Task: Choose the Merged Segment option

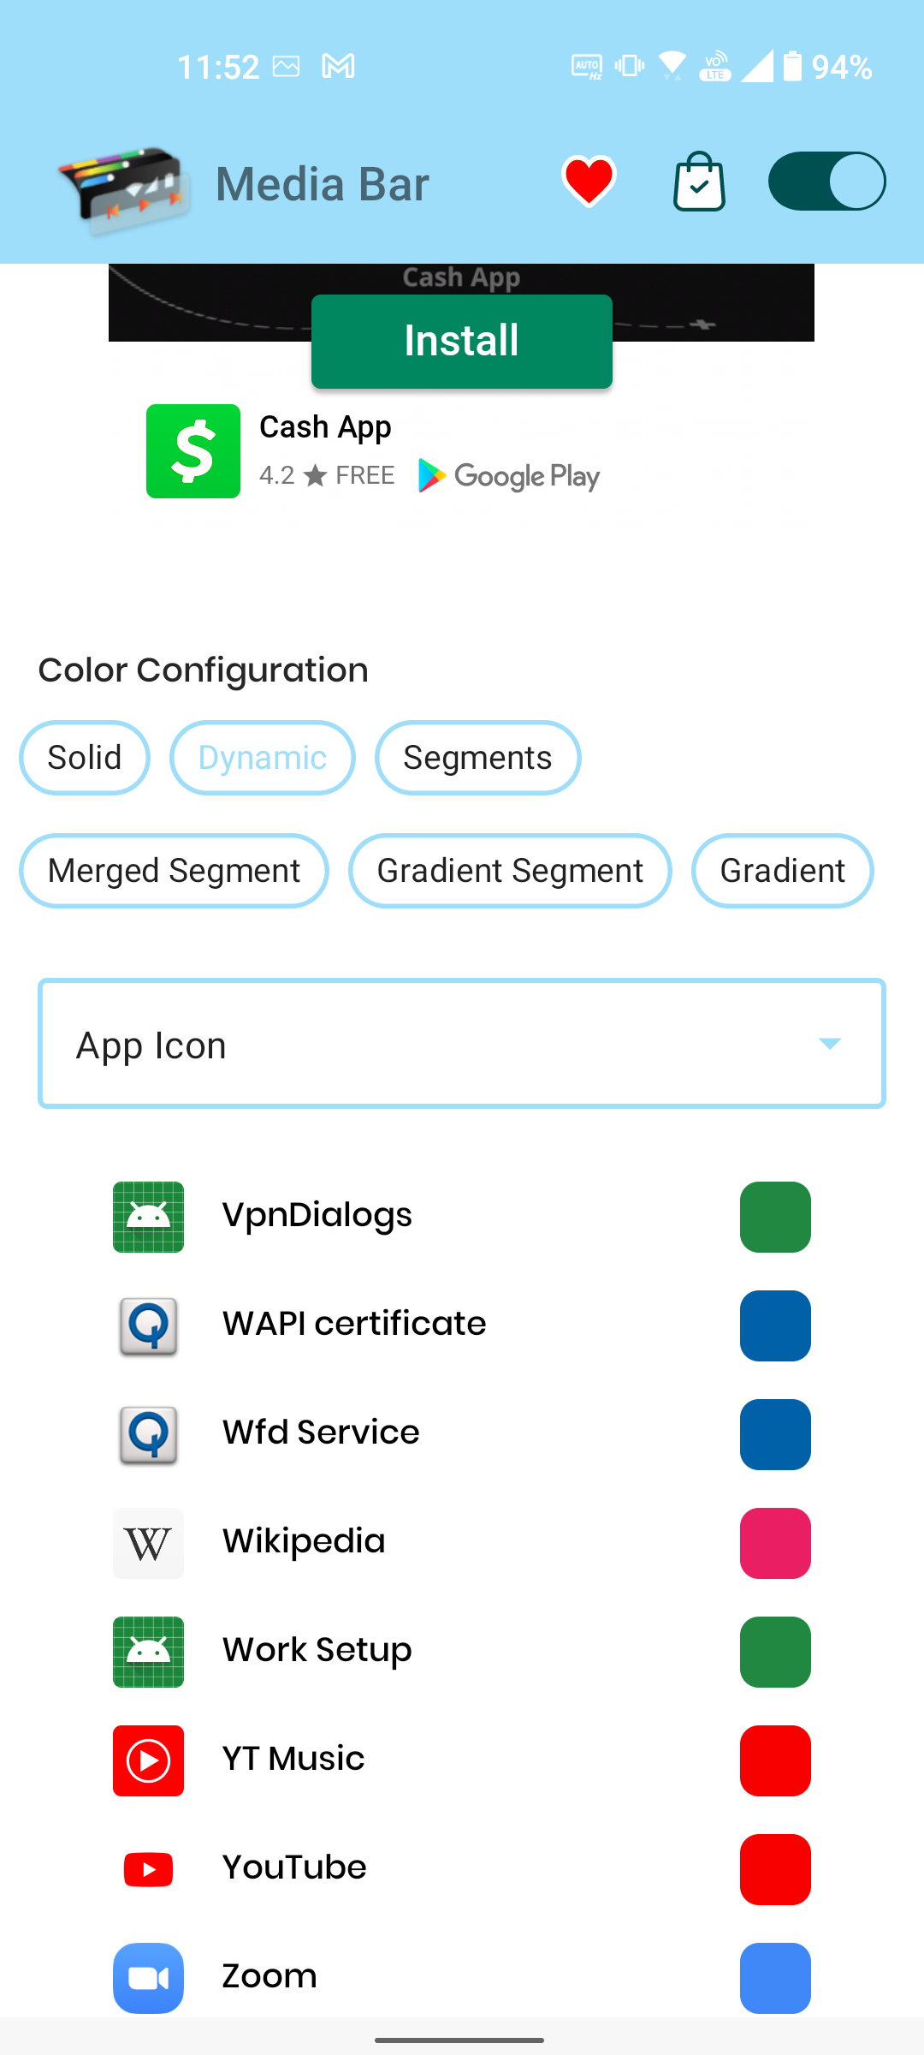Action: [174, 870]
